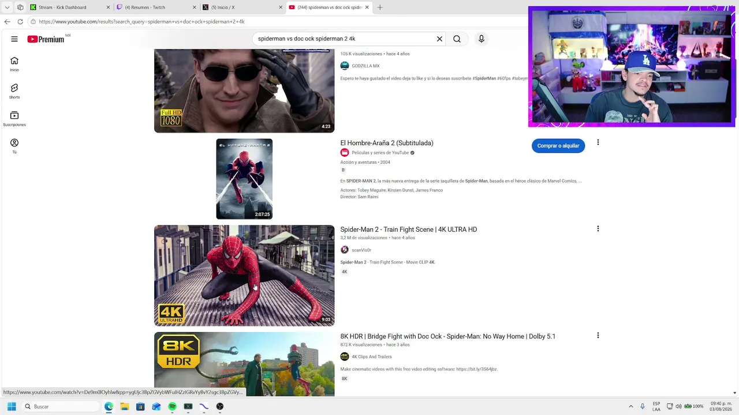739x415 pixels.
Task: Open File Explorer from the taskbar
Action: (125, 406)
